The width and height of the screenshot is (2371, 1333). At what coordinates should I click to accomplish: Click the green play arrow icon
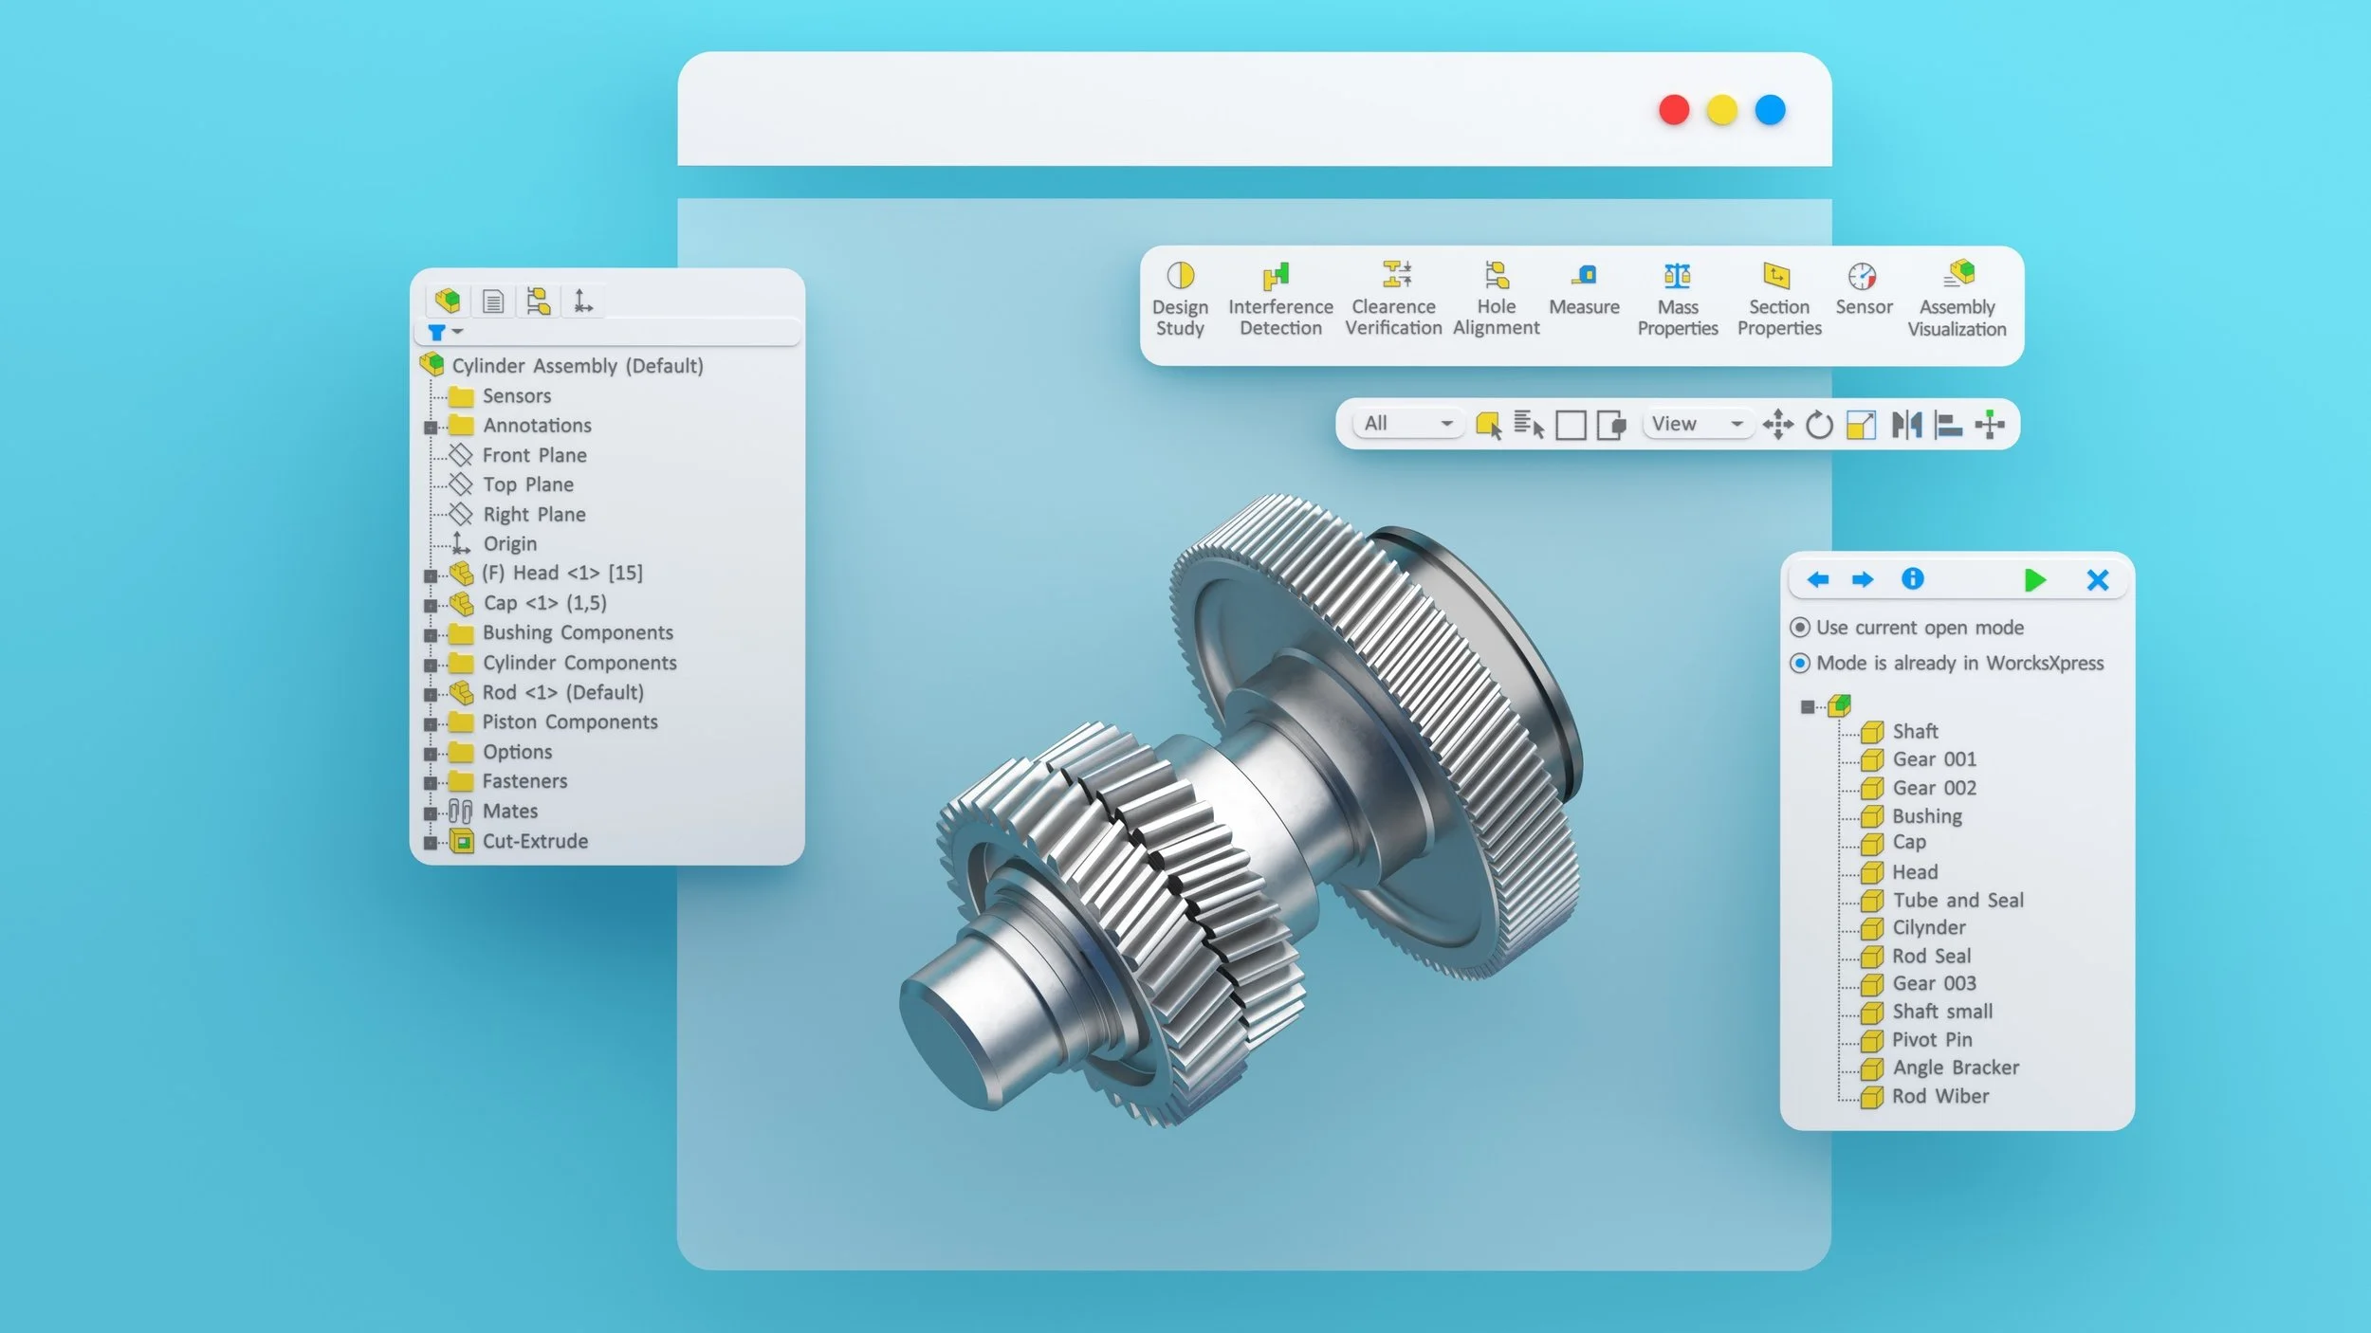pos(2034,579)
